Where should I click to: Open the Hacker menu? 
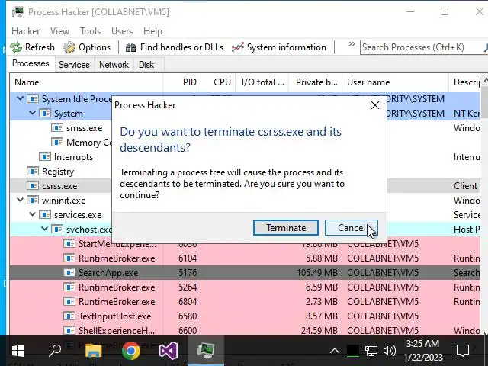(x=25, y=31)
